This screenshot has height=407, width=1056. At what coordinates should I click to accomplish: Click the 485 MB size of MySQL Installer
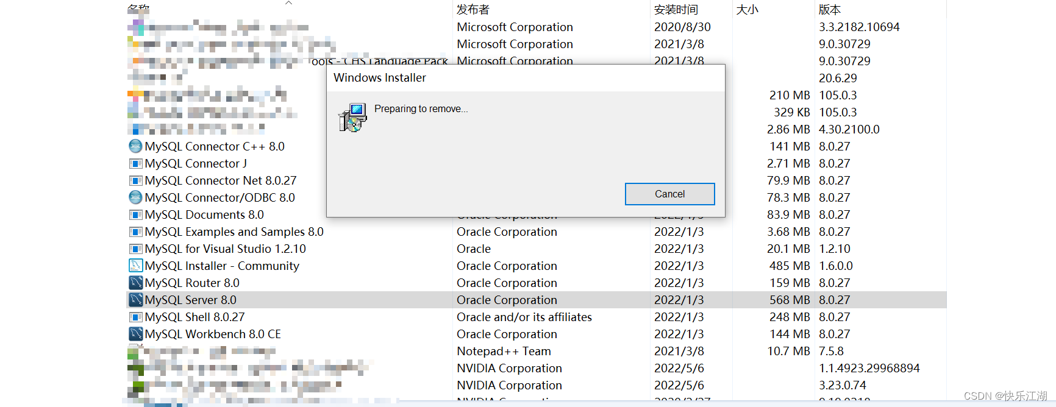pos(790,266)
